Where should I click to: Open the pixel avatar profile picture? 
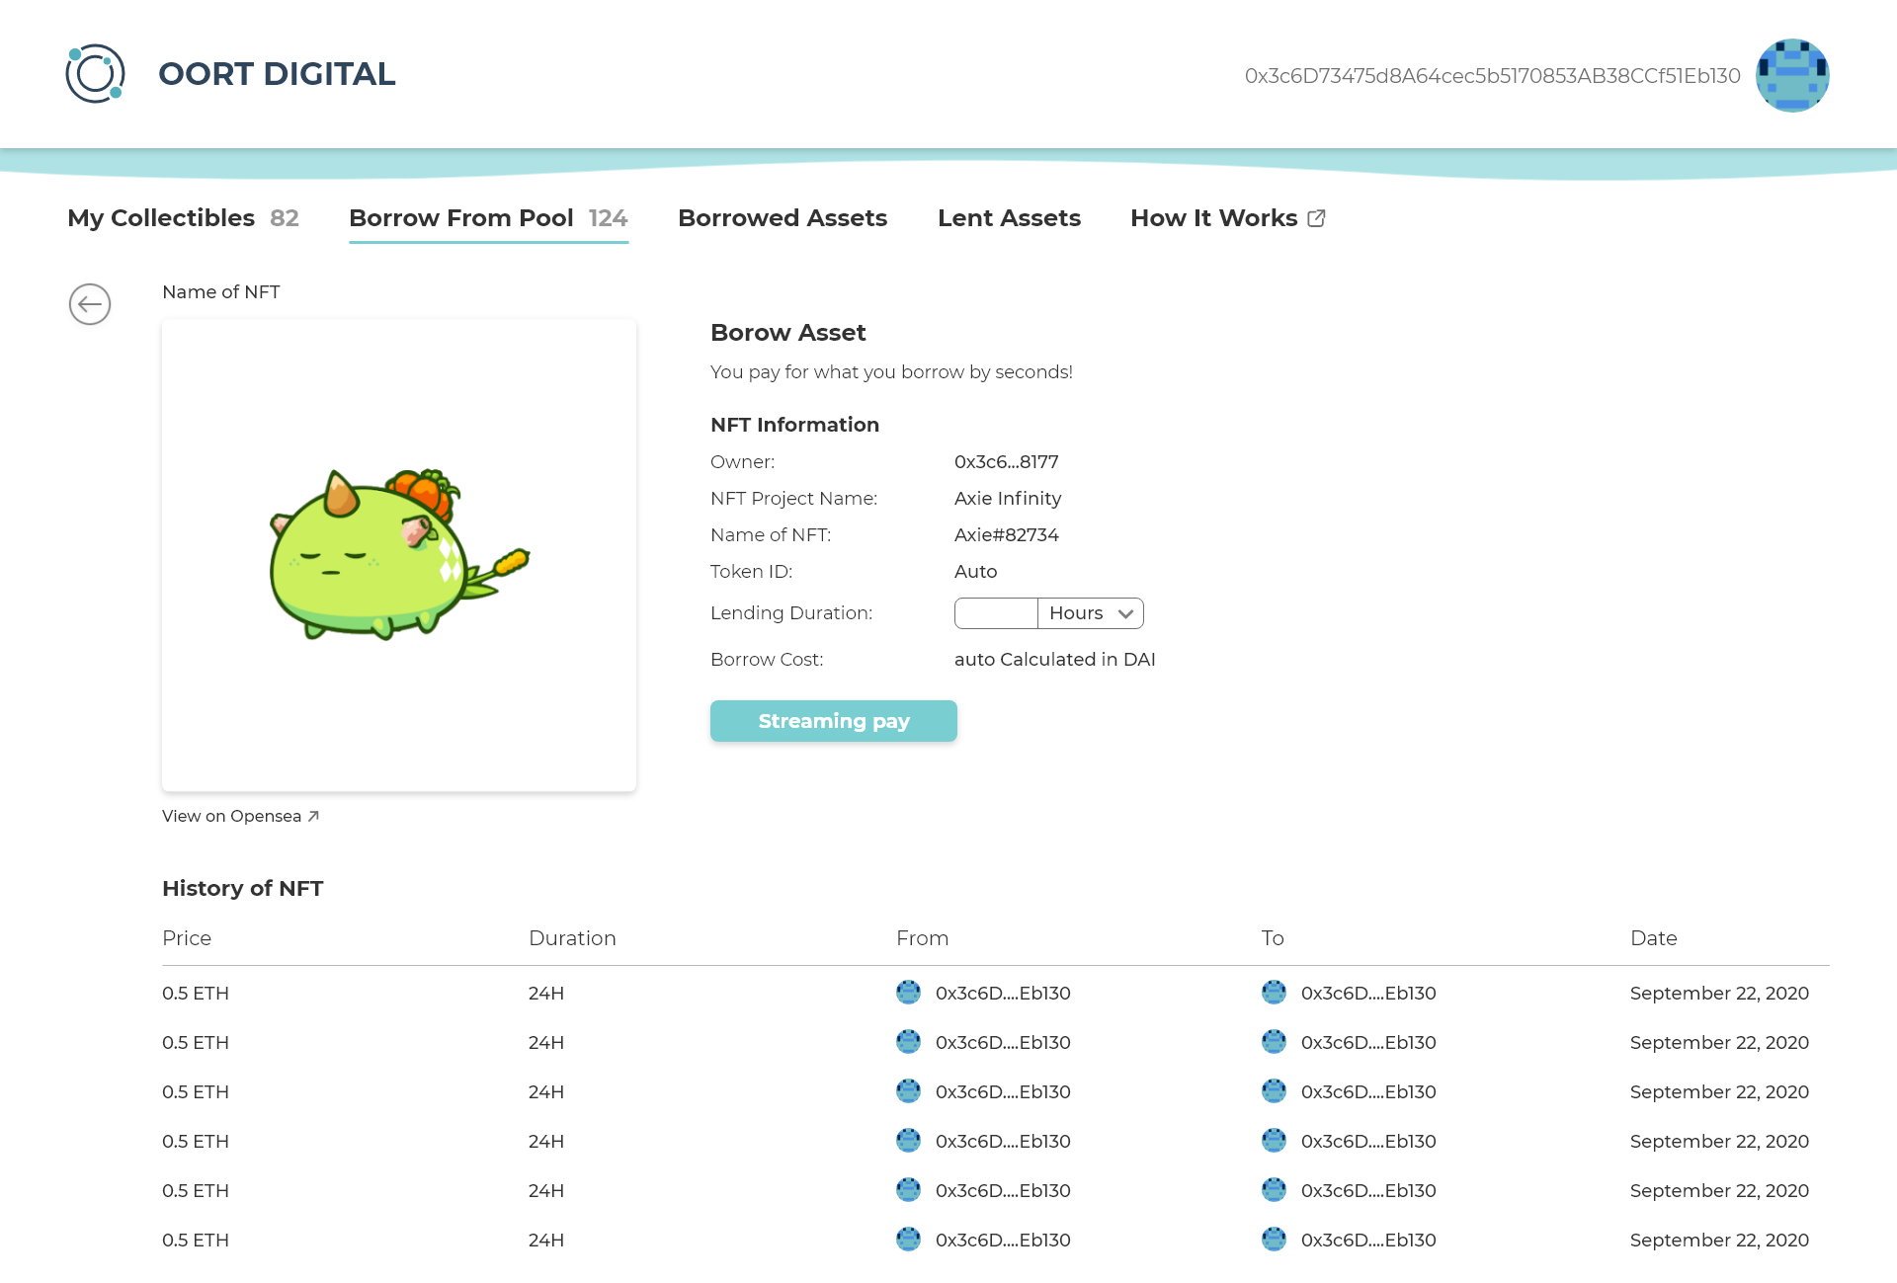pos(1792,75)
